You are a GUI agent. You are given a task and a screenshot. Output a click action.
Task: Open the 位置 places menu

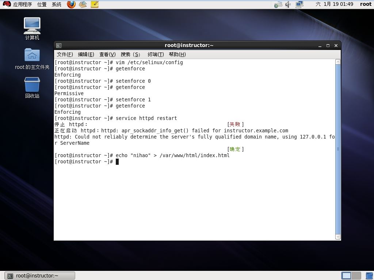(x=42, y=4)
